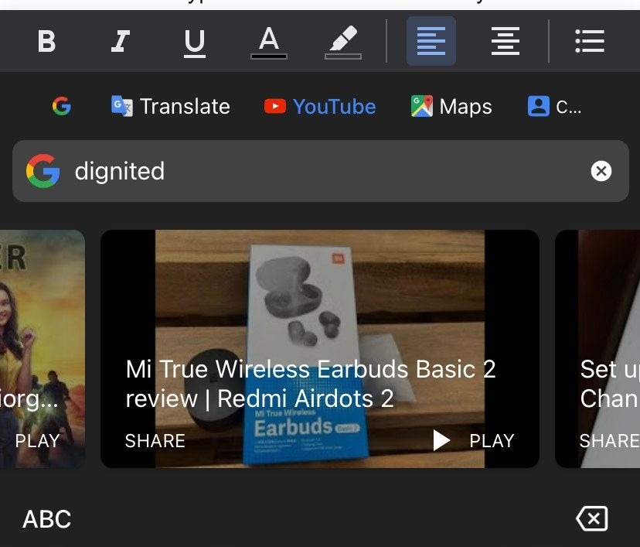Switch to Google search tab

[x=62, y=106]
